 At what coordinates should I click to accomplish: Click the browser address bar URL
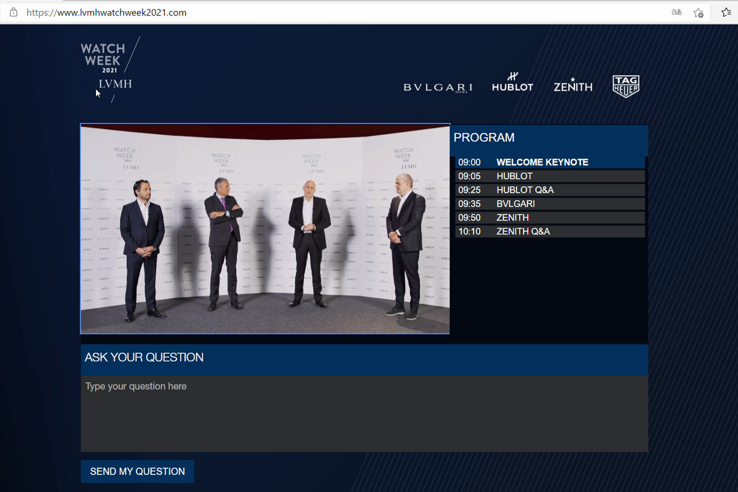click(106, 12)
